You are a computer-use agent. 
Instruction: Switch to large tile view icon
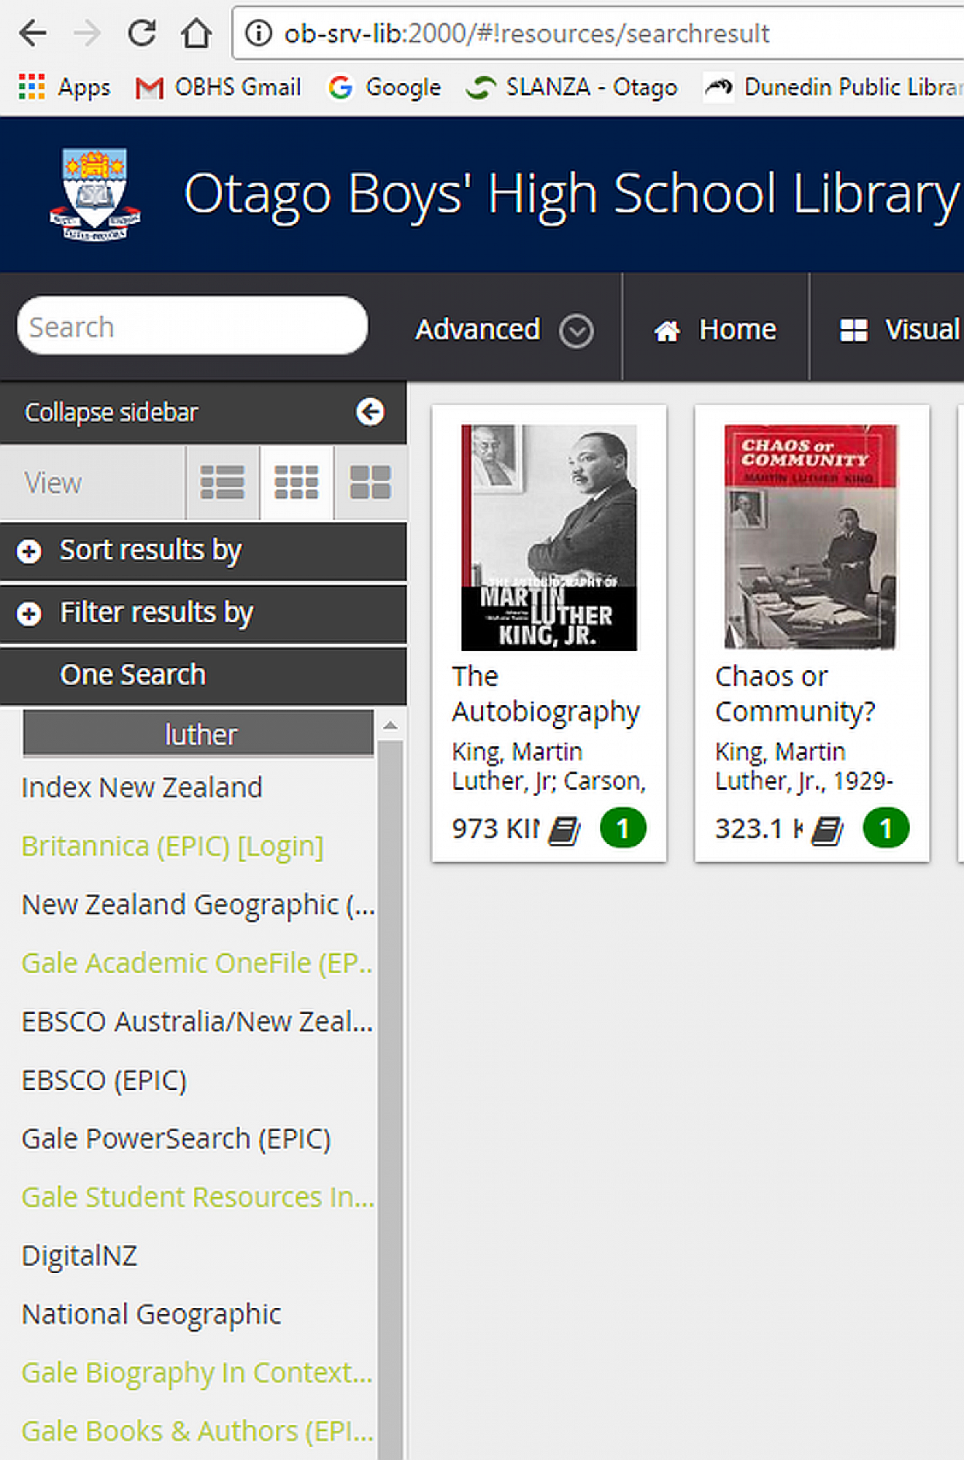coord(371,483)
